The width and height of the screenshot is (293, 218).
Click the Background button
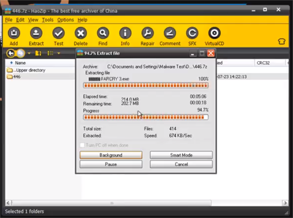tap(111, 155)
